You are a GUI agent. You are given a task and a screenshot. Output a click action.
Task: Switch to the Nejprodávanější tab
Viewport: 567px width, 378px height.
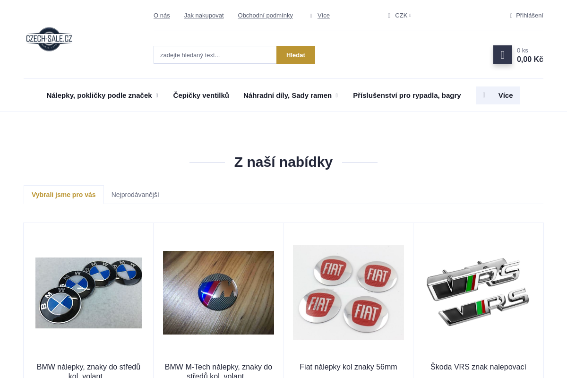(x=135, y=195)
